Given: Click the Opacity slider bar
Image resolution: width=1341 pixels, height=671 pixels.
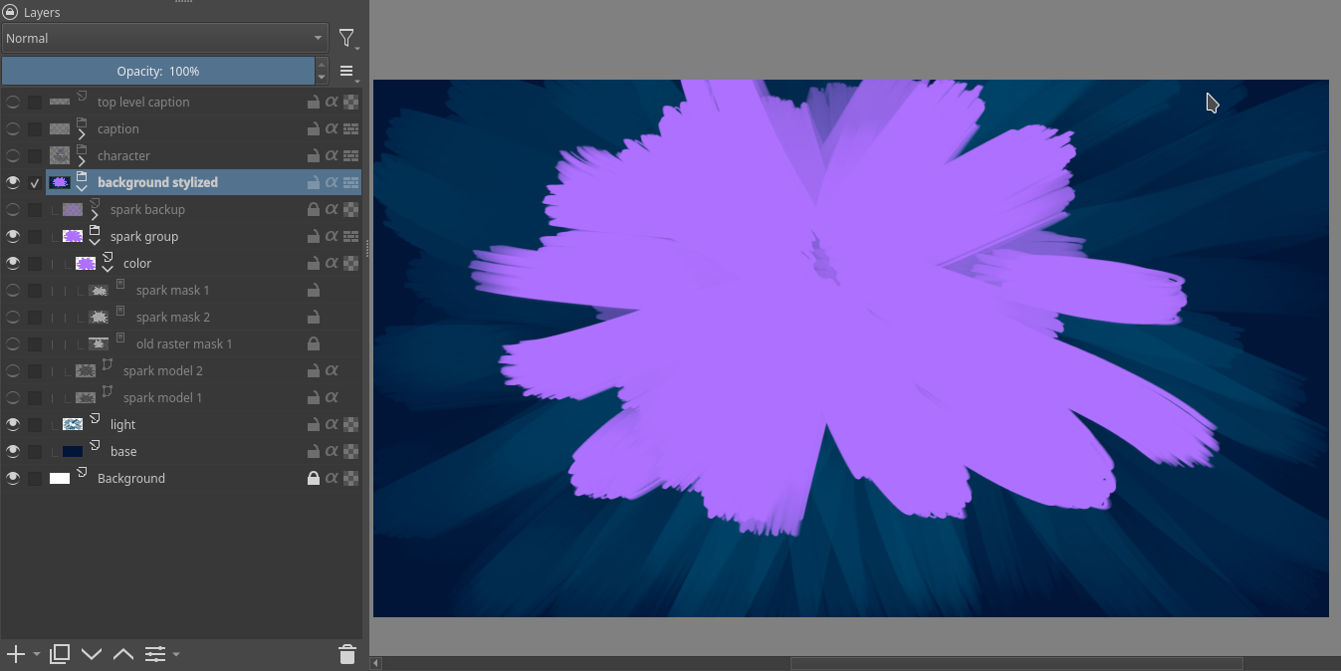Looking at the screenshot, I should click(x=157, y=72).
